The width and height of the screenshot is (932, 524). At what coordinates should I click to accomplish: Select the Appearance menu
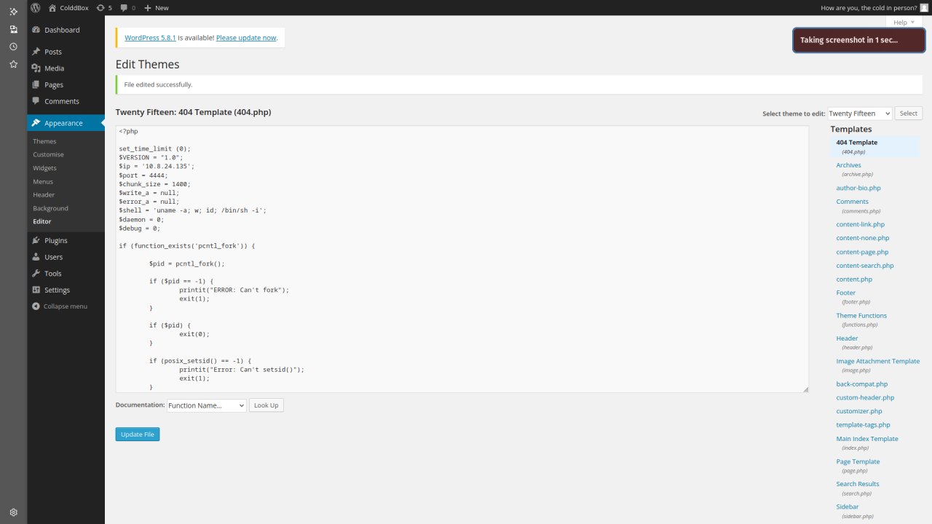coord(66,123)
